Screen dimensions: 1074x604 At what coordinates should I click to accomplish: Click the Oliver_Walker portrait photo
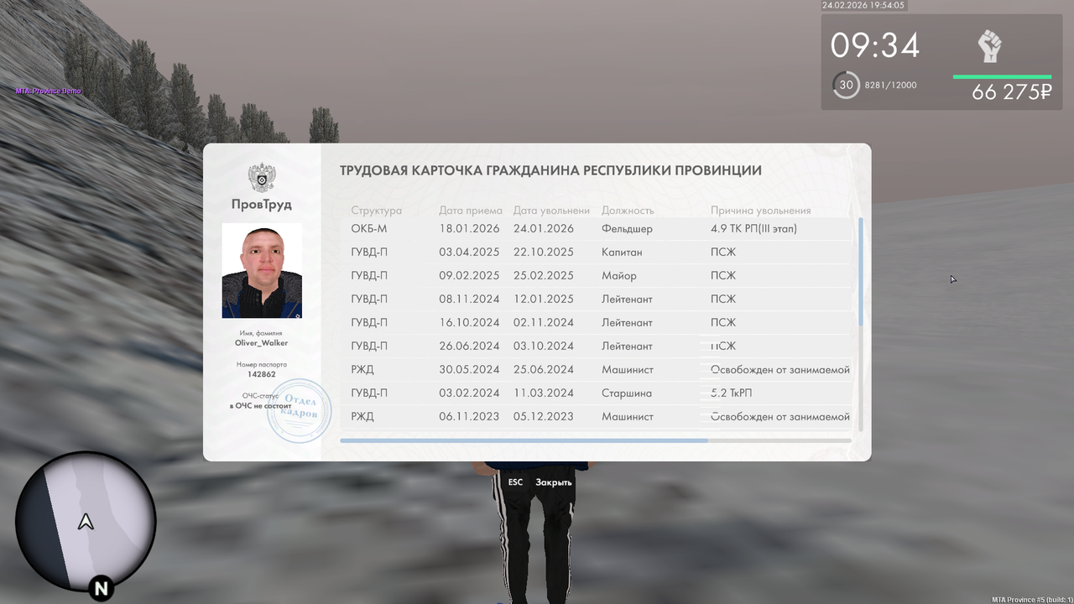[262, 270]
